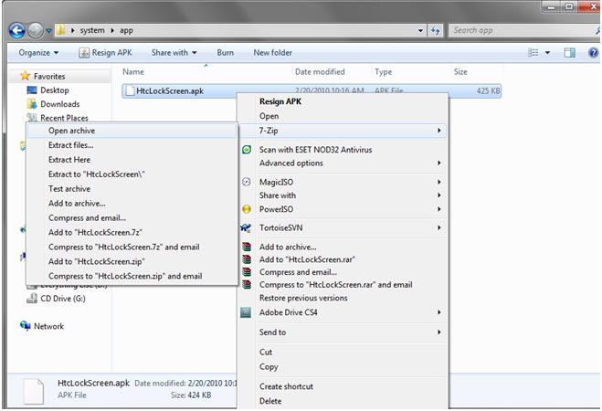Click the ESET NOD32 scan icon
602x411 pixels.
coord(246,150)
